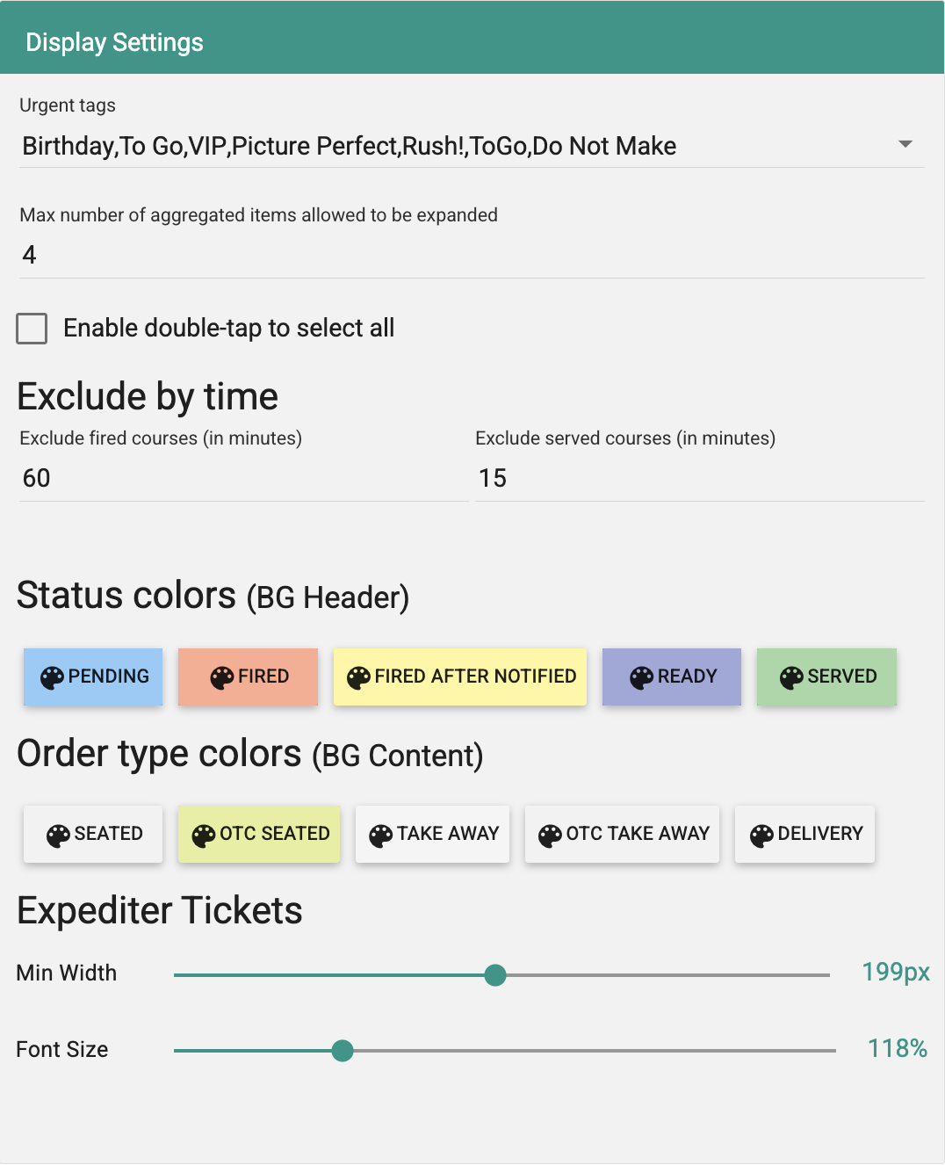
Task: Choose the SERVED status color label
Action: click(x=842, y=677)
